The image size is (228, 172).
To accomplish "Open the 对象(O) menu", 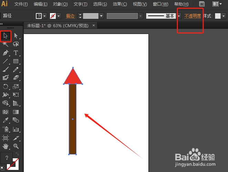I will [60, 4].
